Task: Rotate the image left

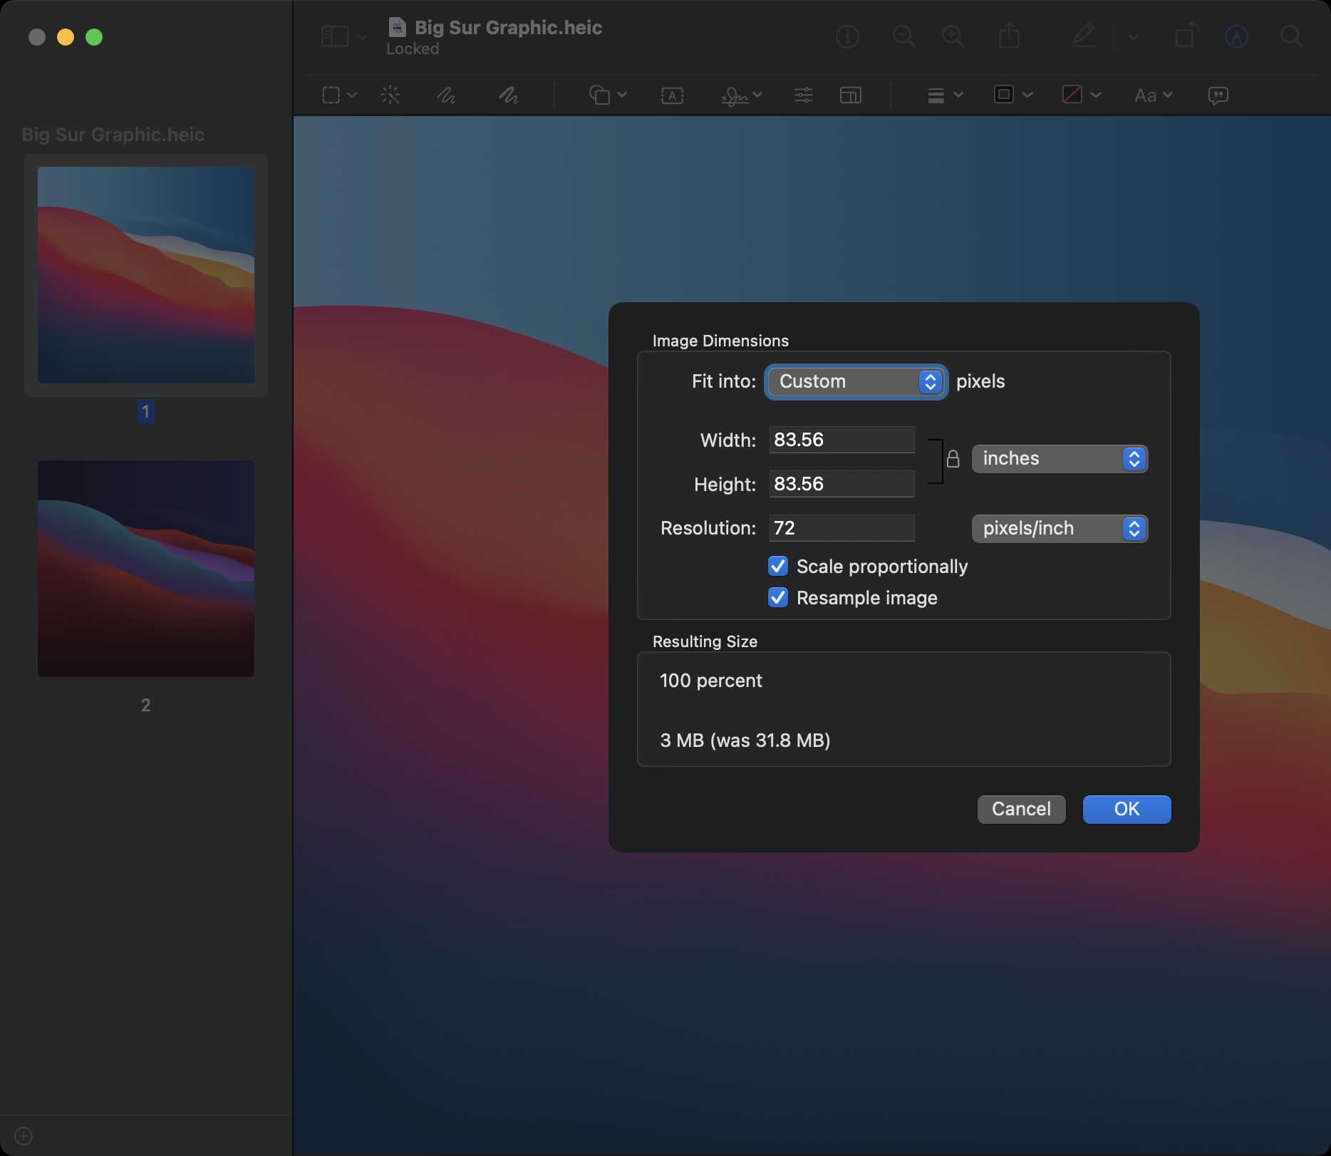Action: click(x=1186, y=36)
